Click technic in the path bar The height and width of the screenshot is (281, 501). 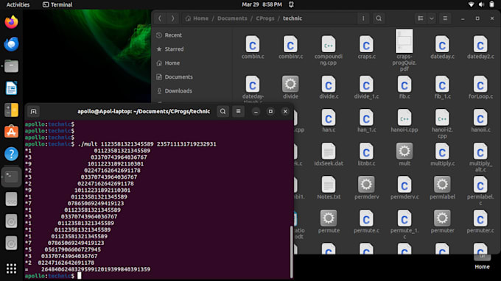point(292,18)
